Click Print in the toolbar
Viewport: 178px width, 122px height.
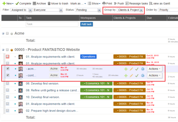(107, 3)
